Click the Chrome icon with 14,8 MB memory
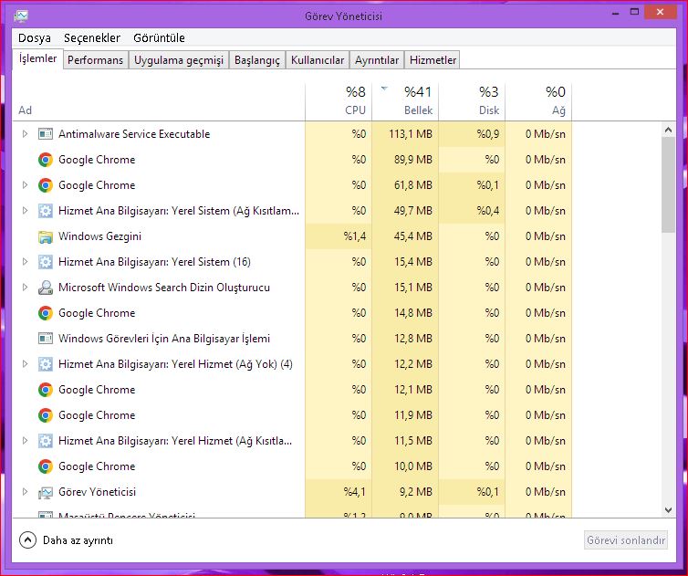Viewport: 688px width, 576px height. click(46, 313)
